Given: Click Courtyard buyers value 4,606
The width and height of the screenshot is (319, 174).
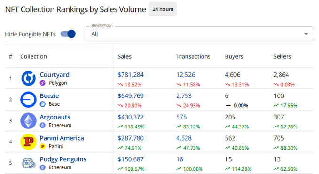Looking at the screenshot, I should (233, 75).
